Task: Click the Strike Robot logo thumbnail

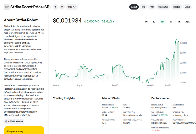Action: tap(7, 7)
